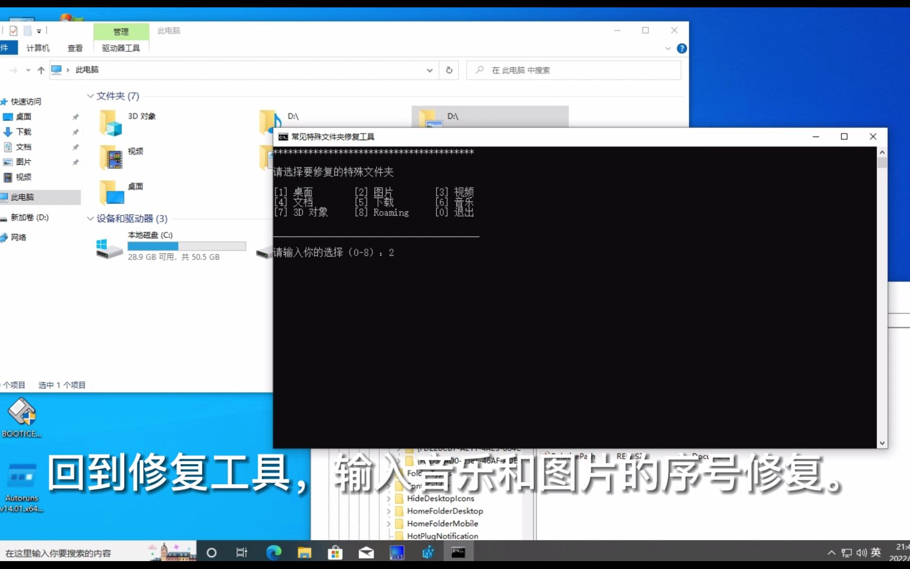Select 视频 in the navigation pane
Screen dimensions: 910x569
pos(23,177)
